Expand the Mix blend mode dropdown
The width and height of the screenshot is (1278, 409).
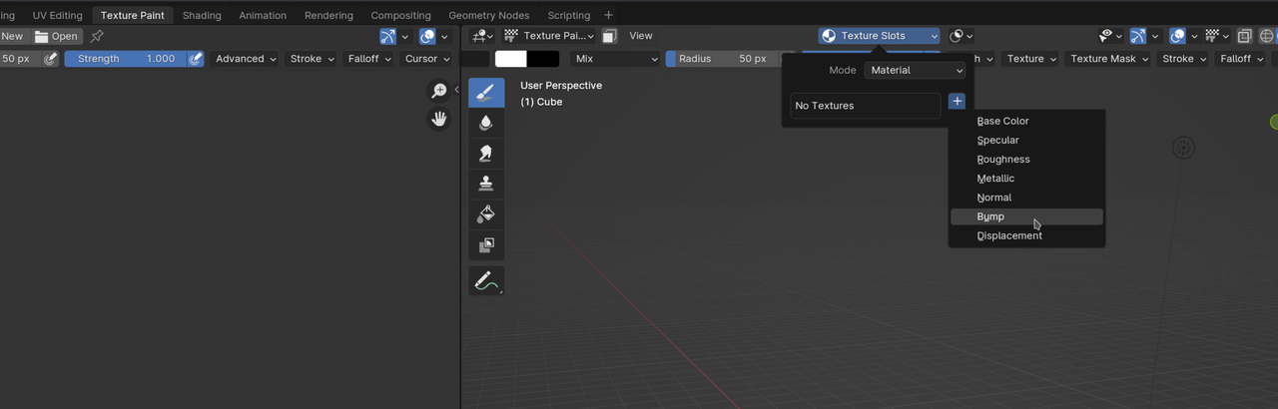tap(614, 59)
